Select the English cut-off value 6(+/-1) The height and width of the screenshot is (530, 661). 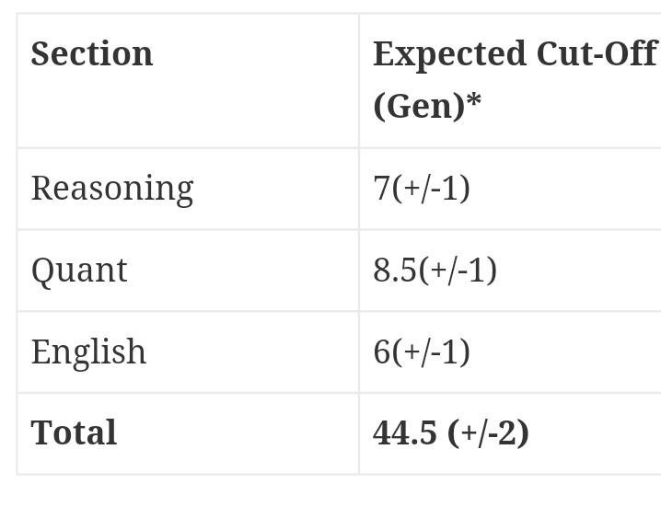coord(422,351)
